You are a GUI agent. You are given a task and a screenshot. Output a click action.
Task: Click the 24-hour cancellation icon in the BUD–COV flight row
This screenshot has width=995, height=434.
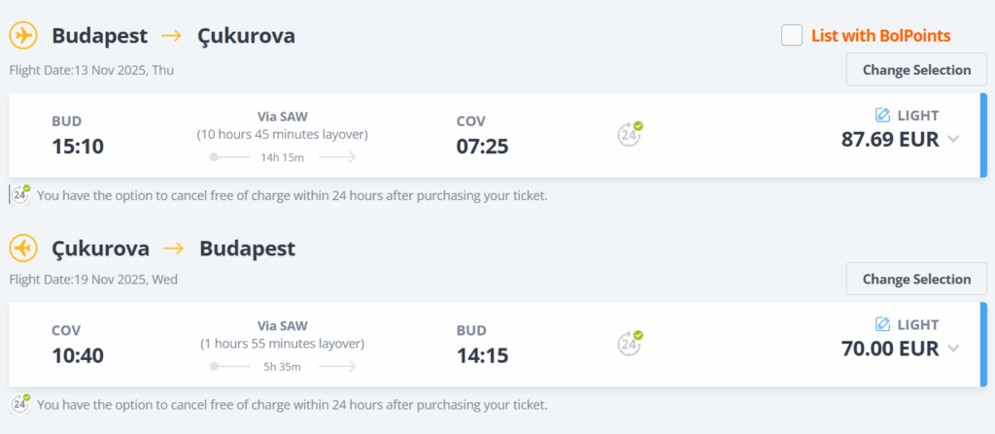[630, 134]
